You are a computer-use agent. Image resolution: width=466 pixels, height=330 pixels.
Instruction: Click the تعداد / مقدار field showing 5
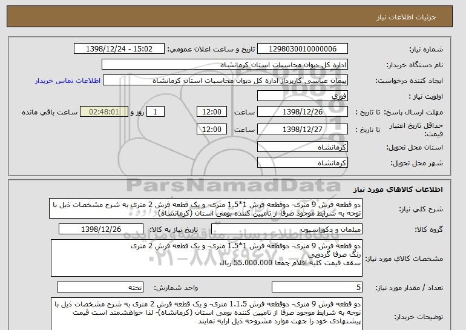coord(317,288)
